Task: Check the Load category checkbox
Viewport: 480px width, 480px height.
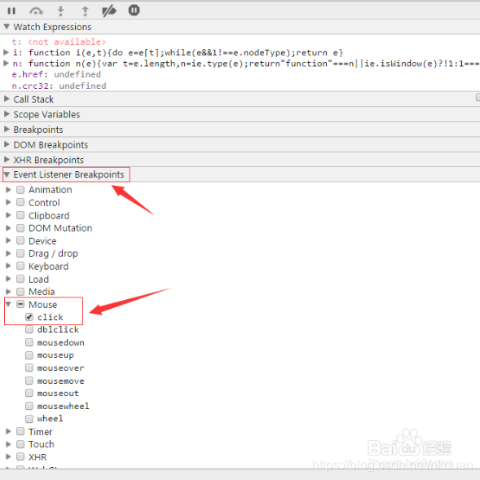Action: [x=20, y=279]
